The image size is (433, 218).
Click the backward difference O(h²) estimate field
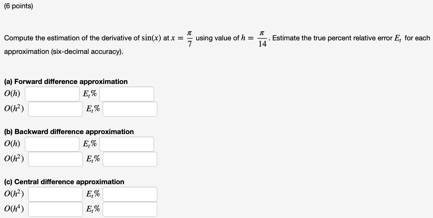[x=55, y=159]
